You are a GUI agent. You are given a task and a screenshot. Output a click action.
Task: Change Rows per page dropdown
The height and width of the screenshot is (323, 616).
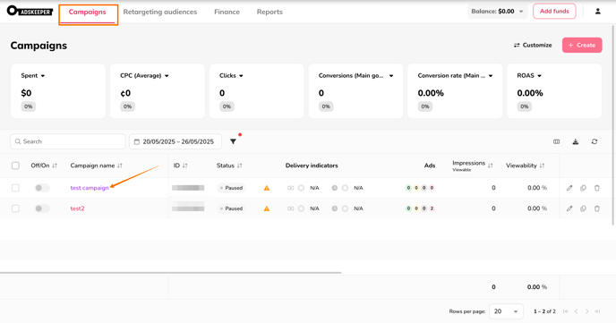pyautogui.click(x=506, y=311)
